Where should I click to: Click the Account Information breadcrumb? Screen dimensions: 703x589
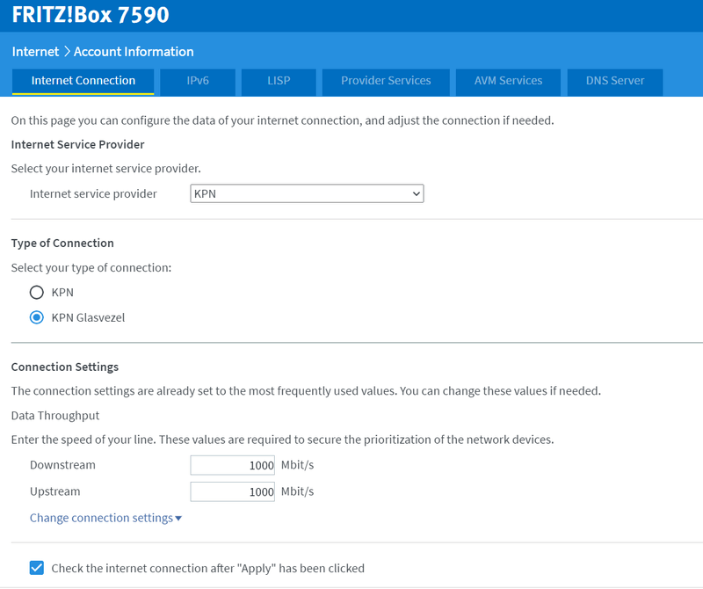pos(134,52)
